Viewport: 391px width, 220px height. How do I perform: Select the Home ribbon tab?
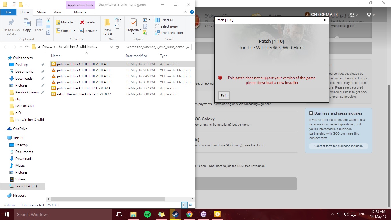tap(25, 12)
